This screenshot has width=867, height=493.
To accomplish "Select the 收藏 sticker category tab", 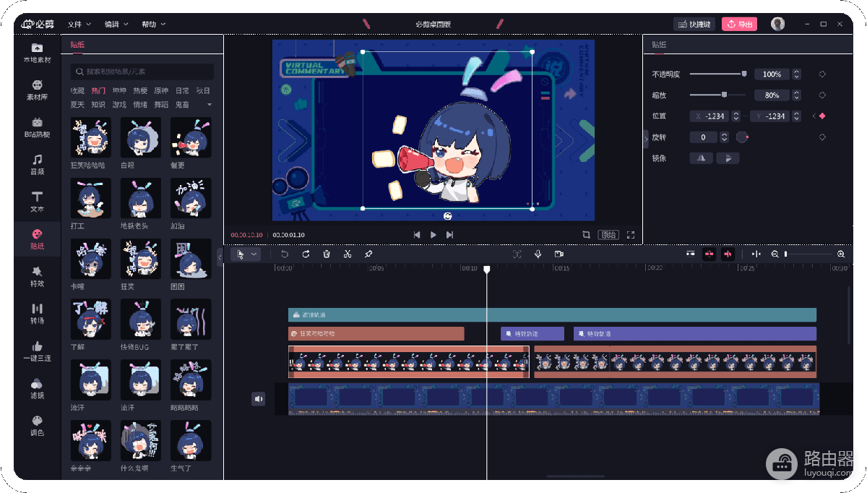I will [x=77, y=91].
